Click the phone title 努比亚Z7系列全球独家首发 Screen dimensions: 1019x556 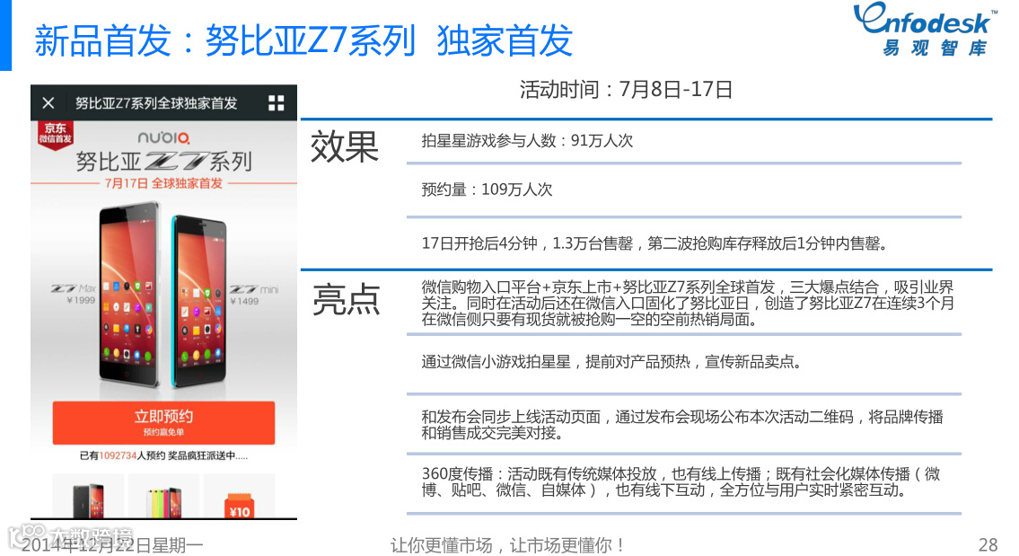[x=156, y=102]
